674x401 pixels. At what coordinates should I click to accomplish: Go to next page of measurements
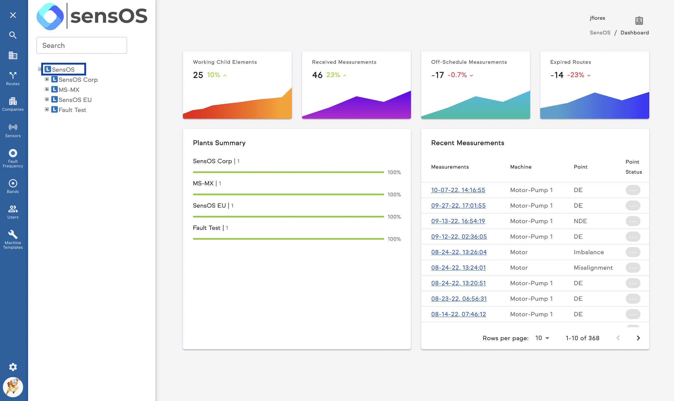(638, 338)
